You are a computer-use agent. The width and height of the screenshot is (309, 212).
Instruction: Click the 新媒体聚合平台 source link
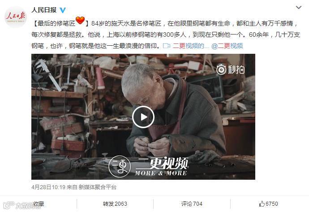tap(98, 187)
